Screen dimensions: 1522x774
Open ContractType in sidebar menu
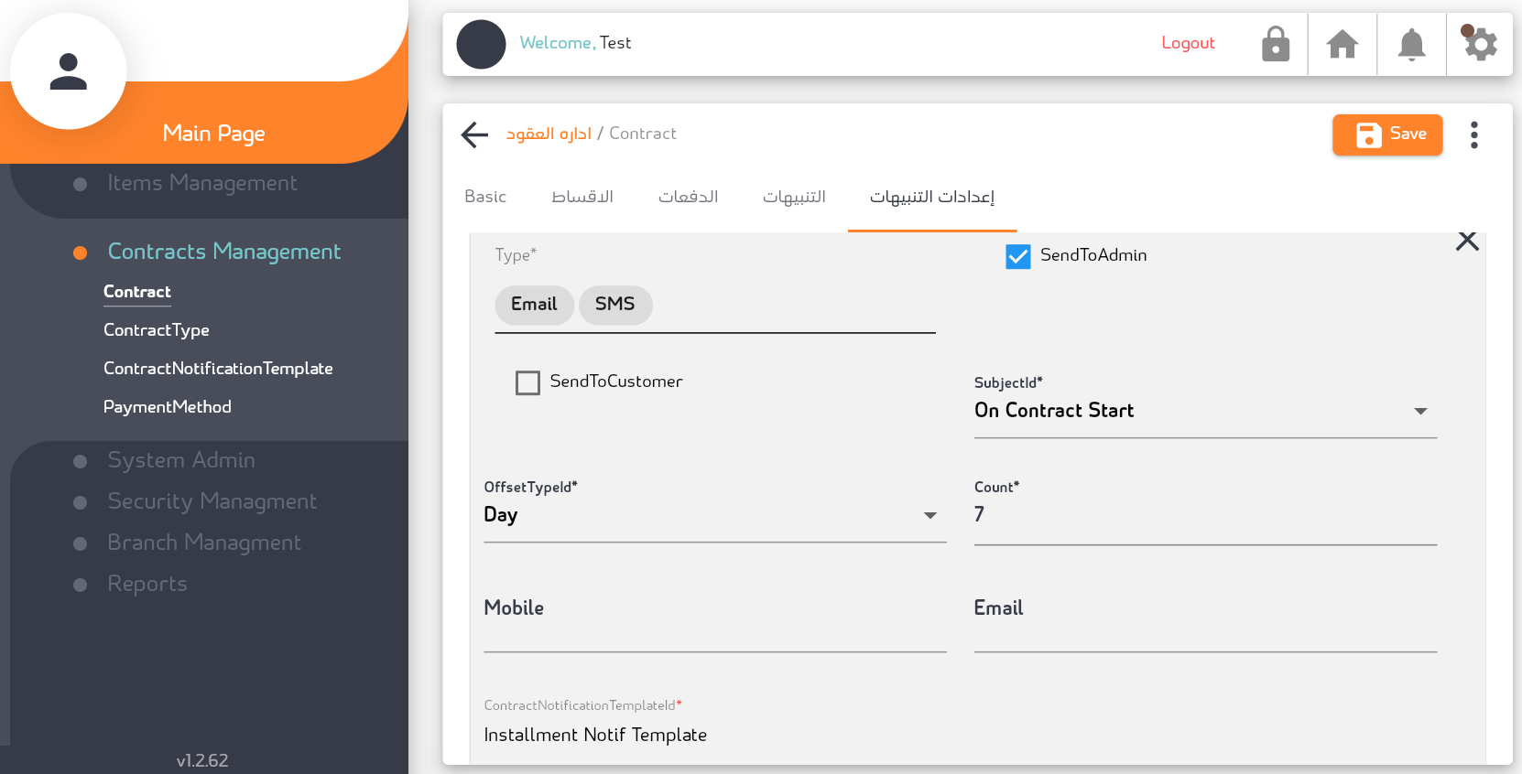[157, 330]
